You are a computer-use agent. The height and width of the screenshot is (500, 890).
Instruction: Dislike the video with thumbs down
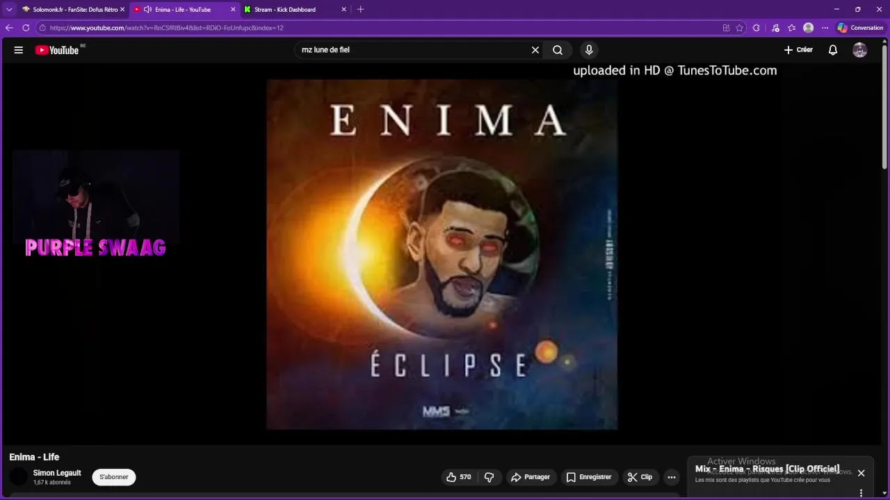(x=489, y=477)
